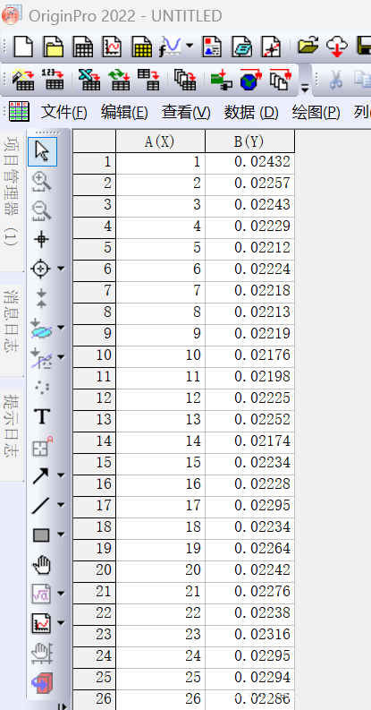Viewport: 371px width, 710px height.
Task: Select the Pan hand tool
Action: click(x=42, y=565)
